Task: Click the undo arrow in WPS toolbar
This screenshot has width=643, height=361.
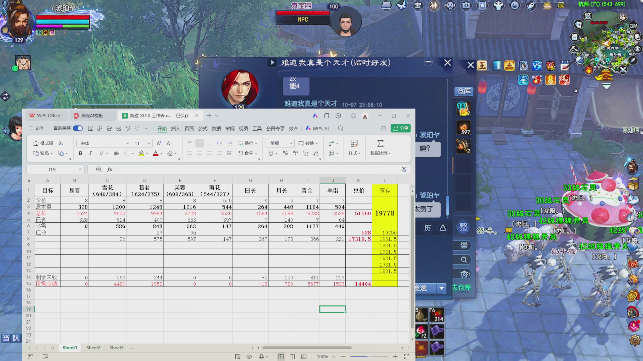Action: coord(128,128)
